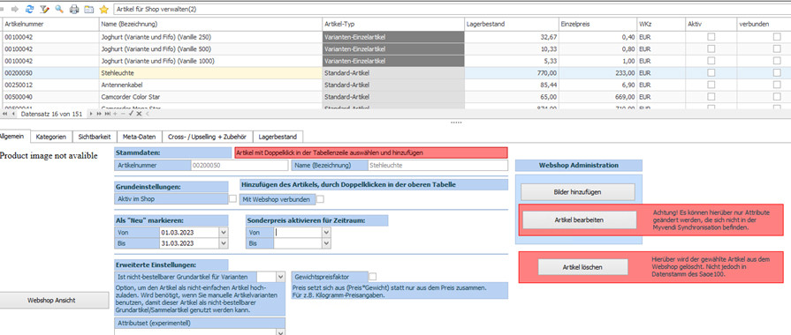Go to previous record in navigator
This screenshot has height=335, width=791.
pos(13,114)
